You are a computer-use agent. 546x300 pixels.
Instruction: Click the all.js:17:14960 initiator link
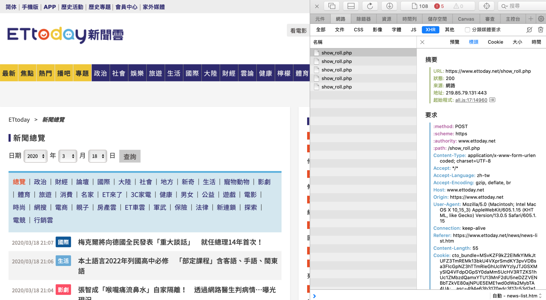click(471, 100)
